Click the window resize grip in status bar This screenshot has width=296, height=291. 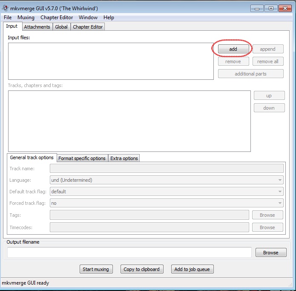(290, 285)
